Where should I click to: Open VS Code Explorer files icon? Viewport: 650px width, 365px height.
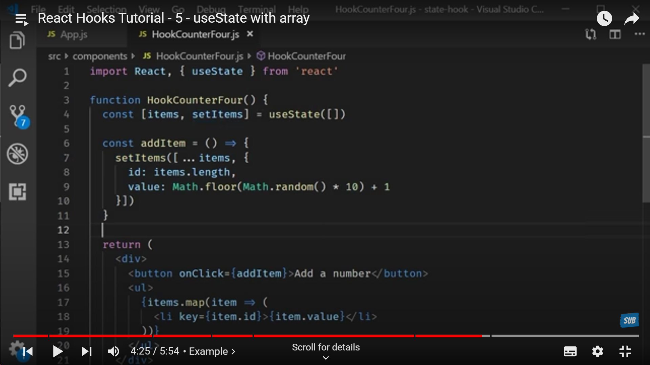click(x=17, y=41)
